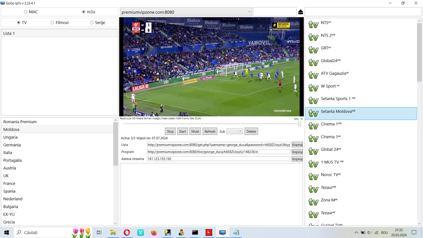Click the TV icon next to GRT sd
Screen dimensions: 423x238
pyautogui.click(x=313, y=50)
